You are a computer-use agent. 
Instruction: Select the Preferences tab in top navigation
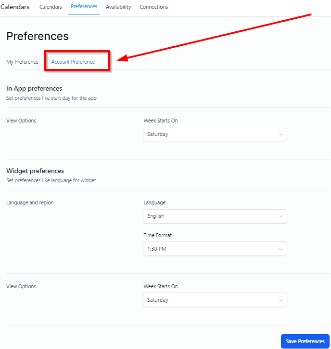(x=84, y=7)
